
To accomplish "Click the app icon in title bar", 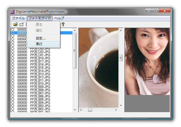I will pos(12,12).
